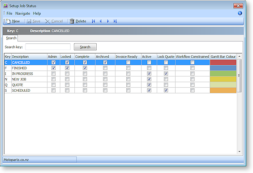
Task: Click Motopartz.co.nz in the status bar
Action: coord(16,160)
